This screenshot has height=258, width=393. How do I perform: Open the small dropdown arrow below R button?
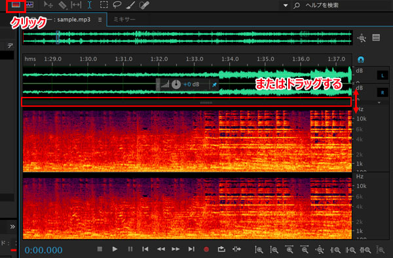[x=379, y=103]
